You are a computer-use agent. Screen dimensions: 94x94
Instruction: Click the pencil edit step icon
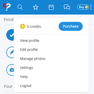[x=10, y=52]
